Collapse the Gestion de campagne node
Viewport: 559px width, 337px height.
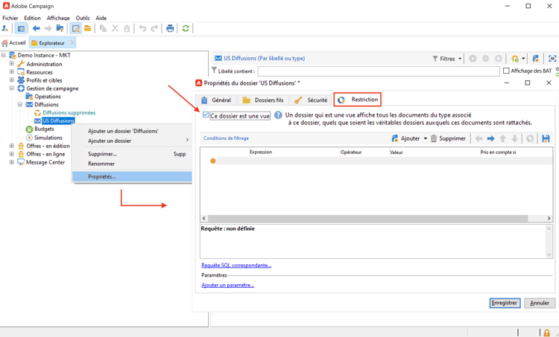[12, 89]
